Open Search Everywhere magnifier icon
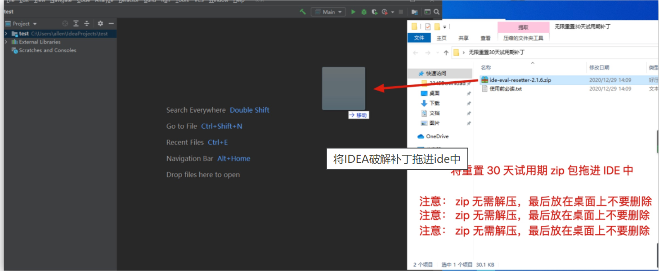This screenshot has width=659, height=271. [436, 12]
